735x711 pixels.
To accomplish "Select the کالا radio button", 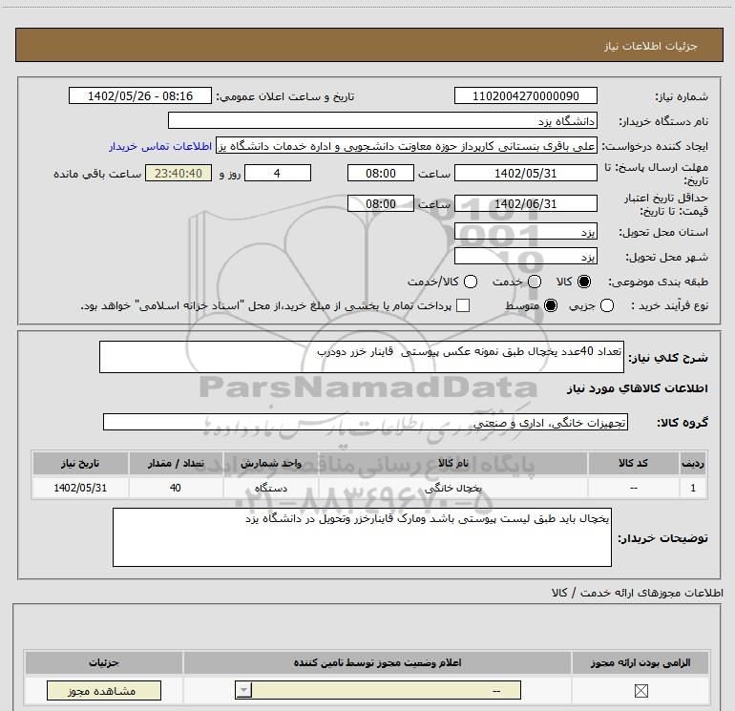I will coord(584,282).
